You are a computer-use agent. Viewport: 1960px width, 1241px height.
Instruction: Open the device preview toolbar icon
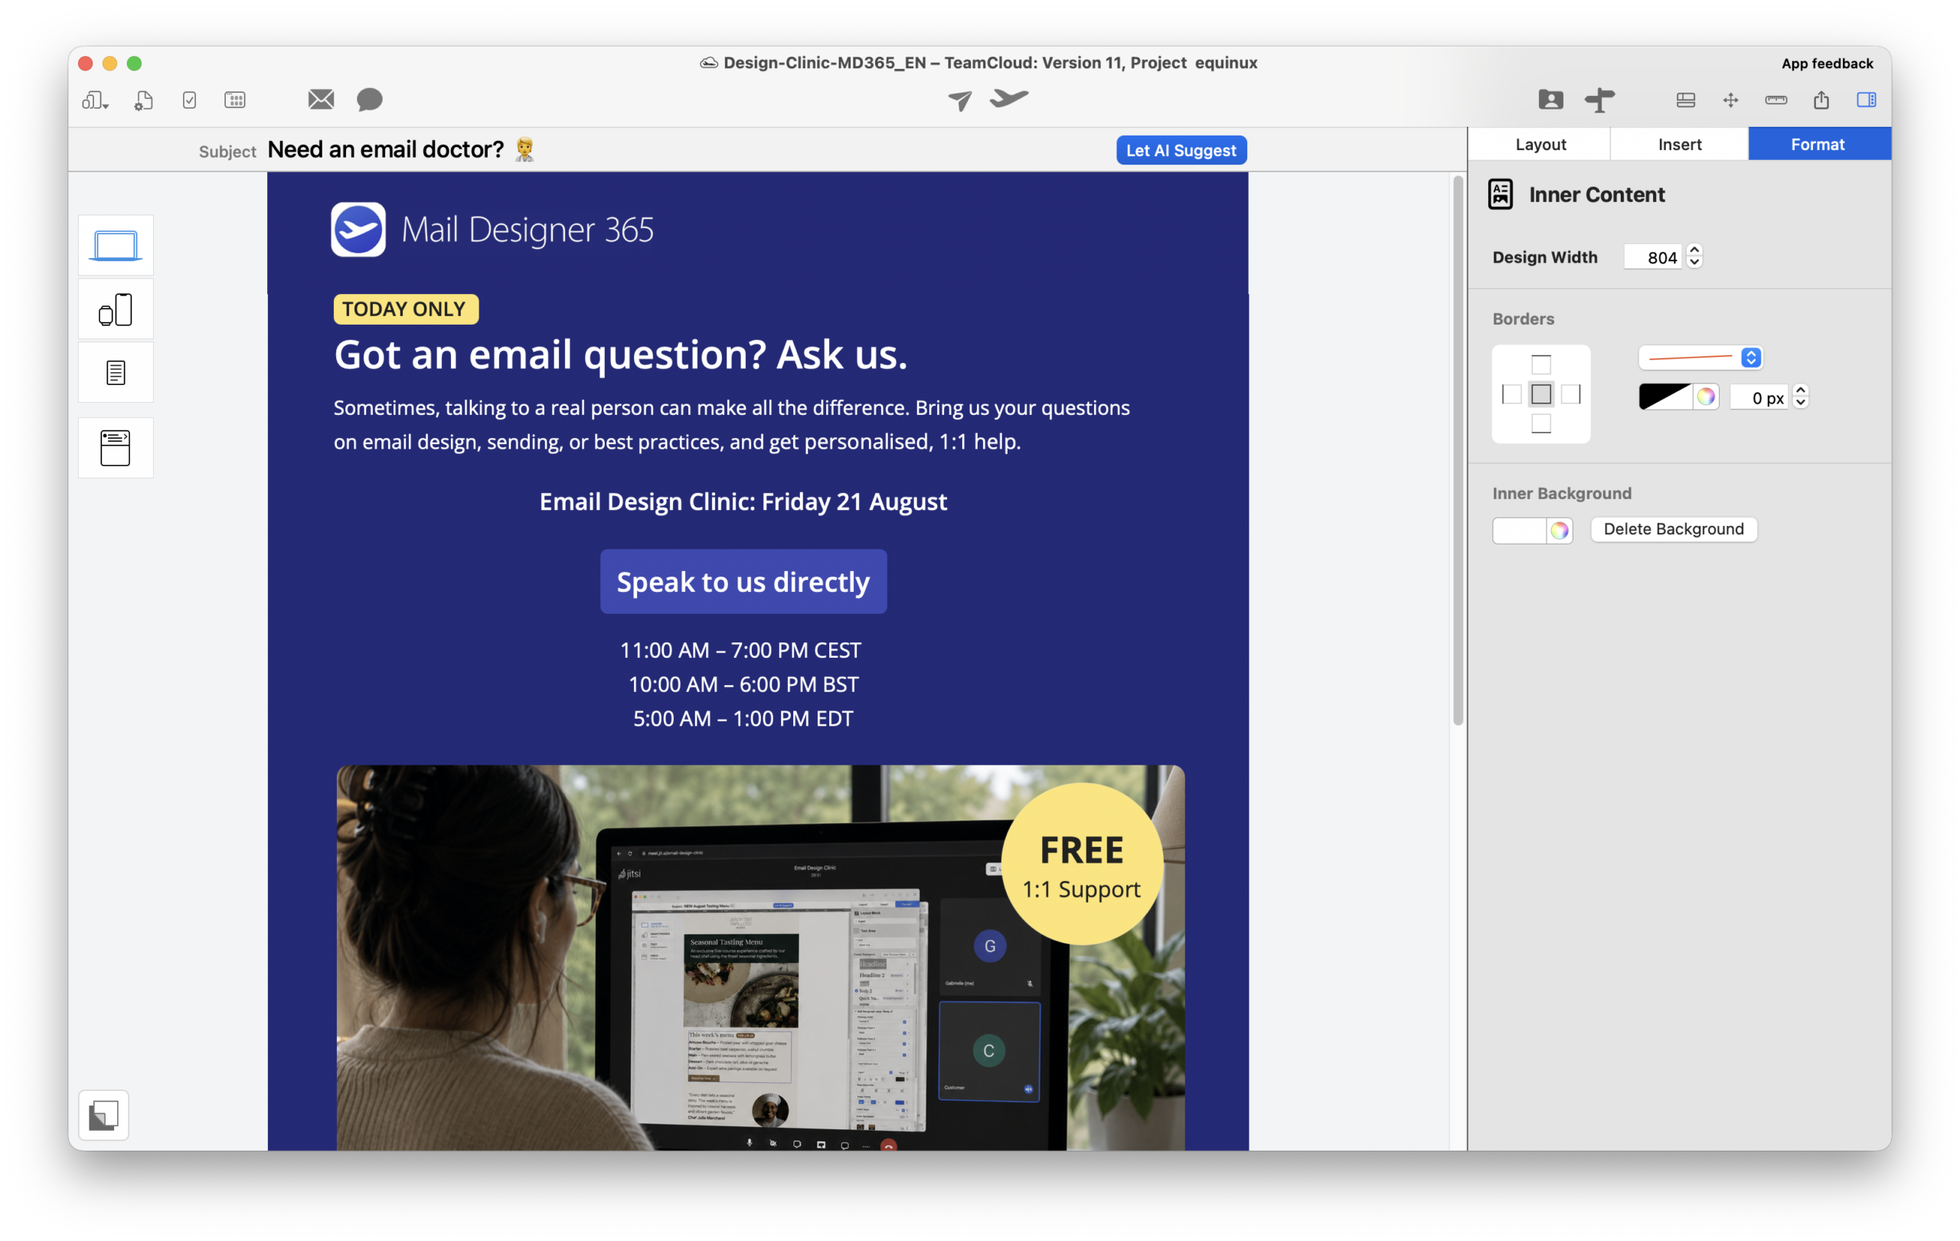click(x=95, y=100)
